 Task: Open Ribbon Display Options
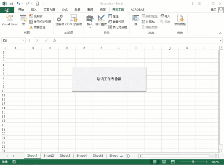(x=199, y=3)
